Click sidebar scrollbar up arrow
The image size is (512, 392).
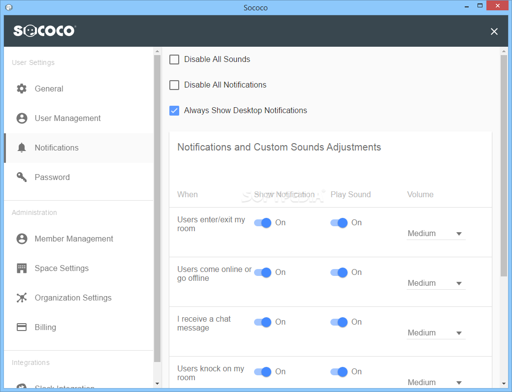[157, 51]
